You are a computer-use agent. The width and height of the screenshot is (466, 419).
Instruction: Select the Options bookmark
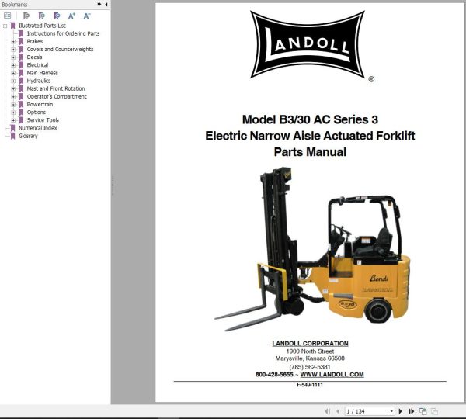[x=37, y=113]
